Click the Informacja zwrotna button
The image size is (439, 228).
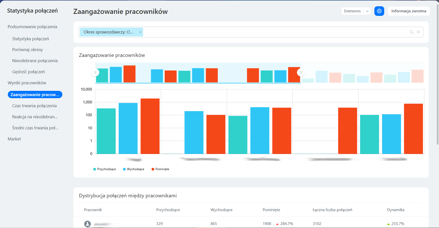(x=409, y=11)
